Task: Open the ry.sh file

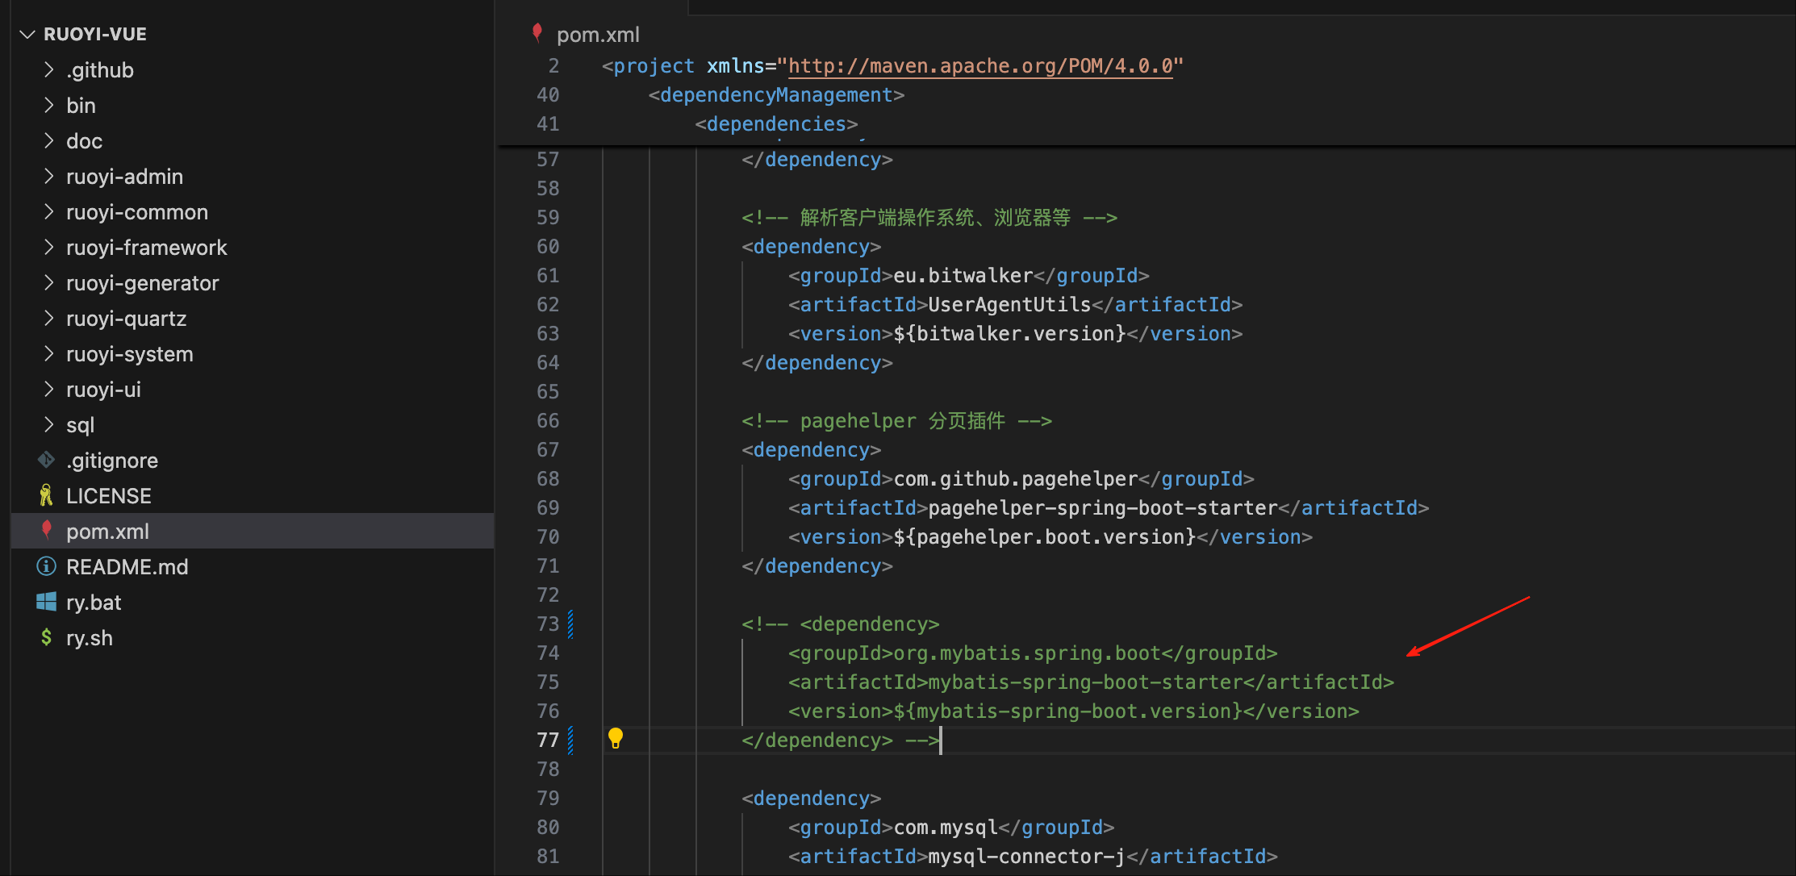Action: pyautogui.click(x=89, y=638)
